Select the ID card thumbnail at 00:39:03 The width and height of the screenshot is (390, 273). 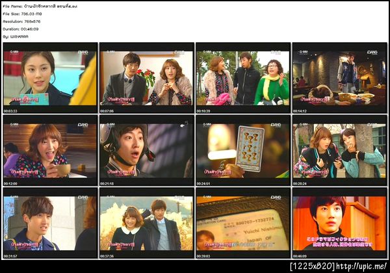coord(243,223)
